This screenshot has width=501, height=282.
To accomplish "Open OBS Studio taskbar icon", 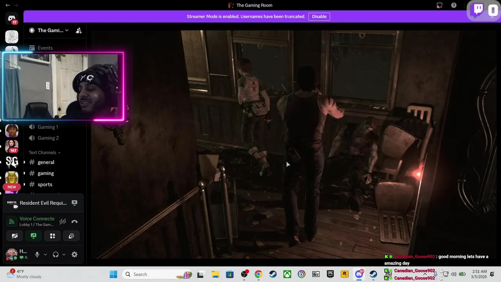I will [x=244, y=274].
